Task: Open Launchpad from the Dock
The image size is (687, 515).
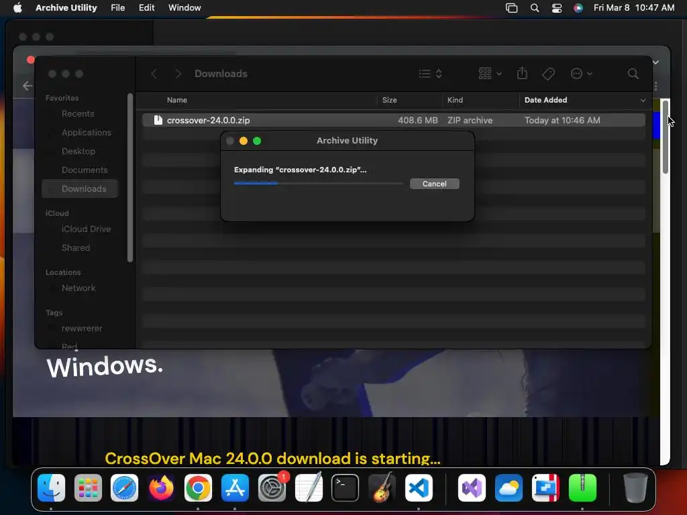Action: (88, 488)
